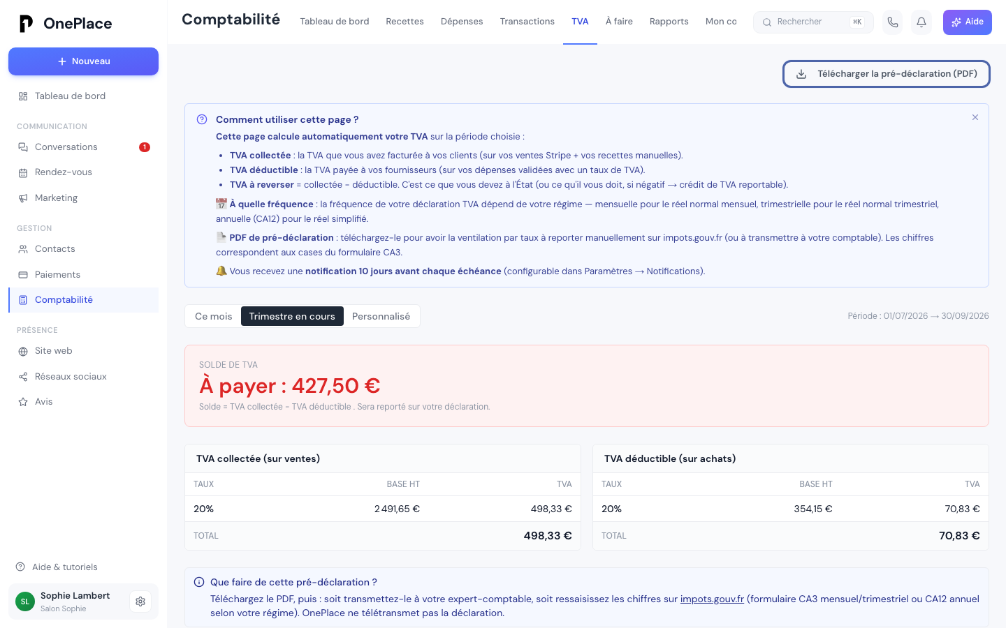The height and width of the screenshot is (628, 1006).
Task: Click the help circle icon beside 'Comment utiliser'
Action: point(202,119)
